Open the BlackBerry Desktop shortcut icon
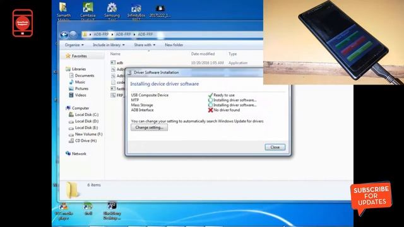 (112, 206)
